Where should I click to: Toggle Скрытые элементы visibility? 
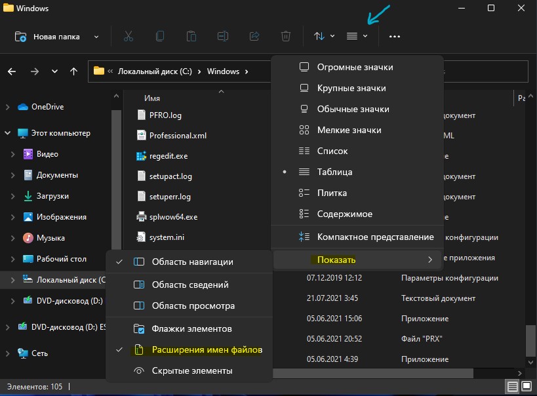(189, 370)
